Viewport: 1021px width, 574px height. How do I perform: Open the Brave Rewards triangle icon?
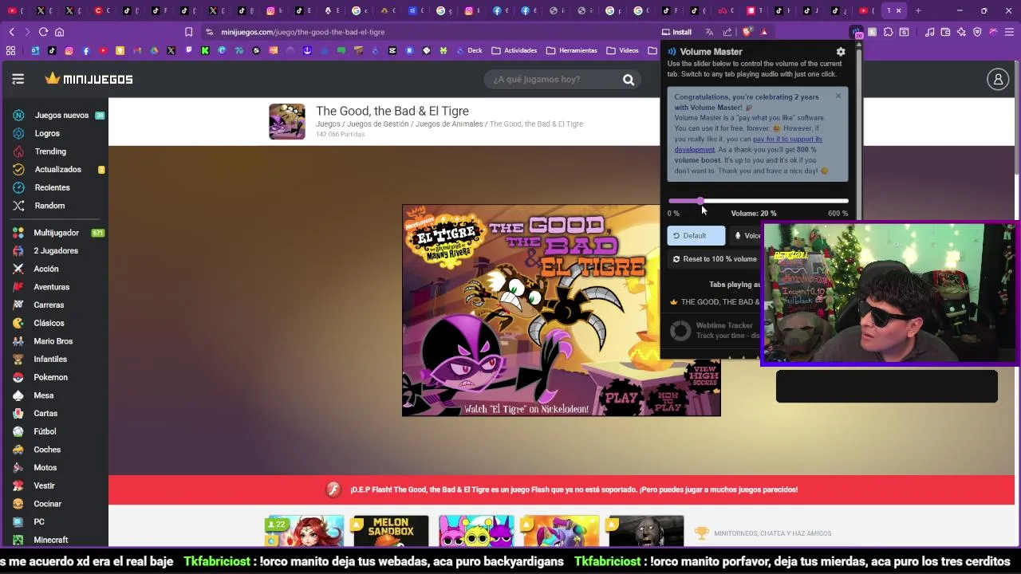point(764,32)
